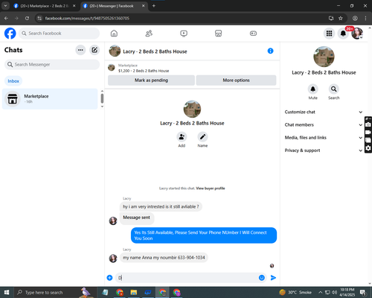Open the Marketplace chat in the Chats list
This screenshot has width=372, height=298.
[x=50, y=99]
